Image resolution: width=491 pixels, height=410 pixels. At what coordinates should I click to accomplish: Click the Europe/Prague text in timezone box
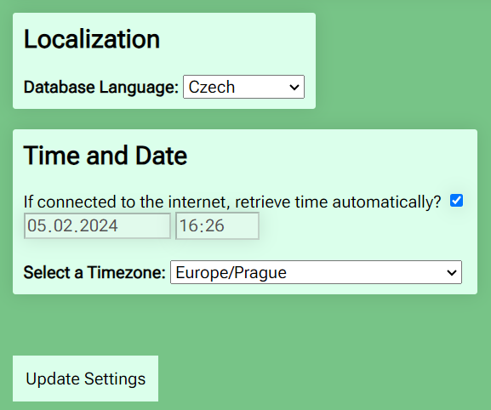[231, 272]
